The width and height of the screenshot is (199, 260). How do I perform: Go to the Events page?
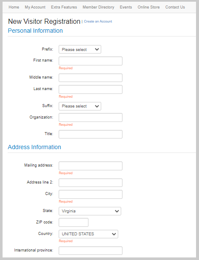(126, 7)
